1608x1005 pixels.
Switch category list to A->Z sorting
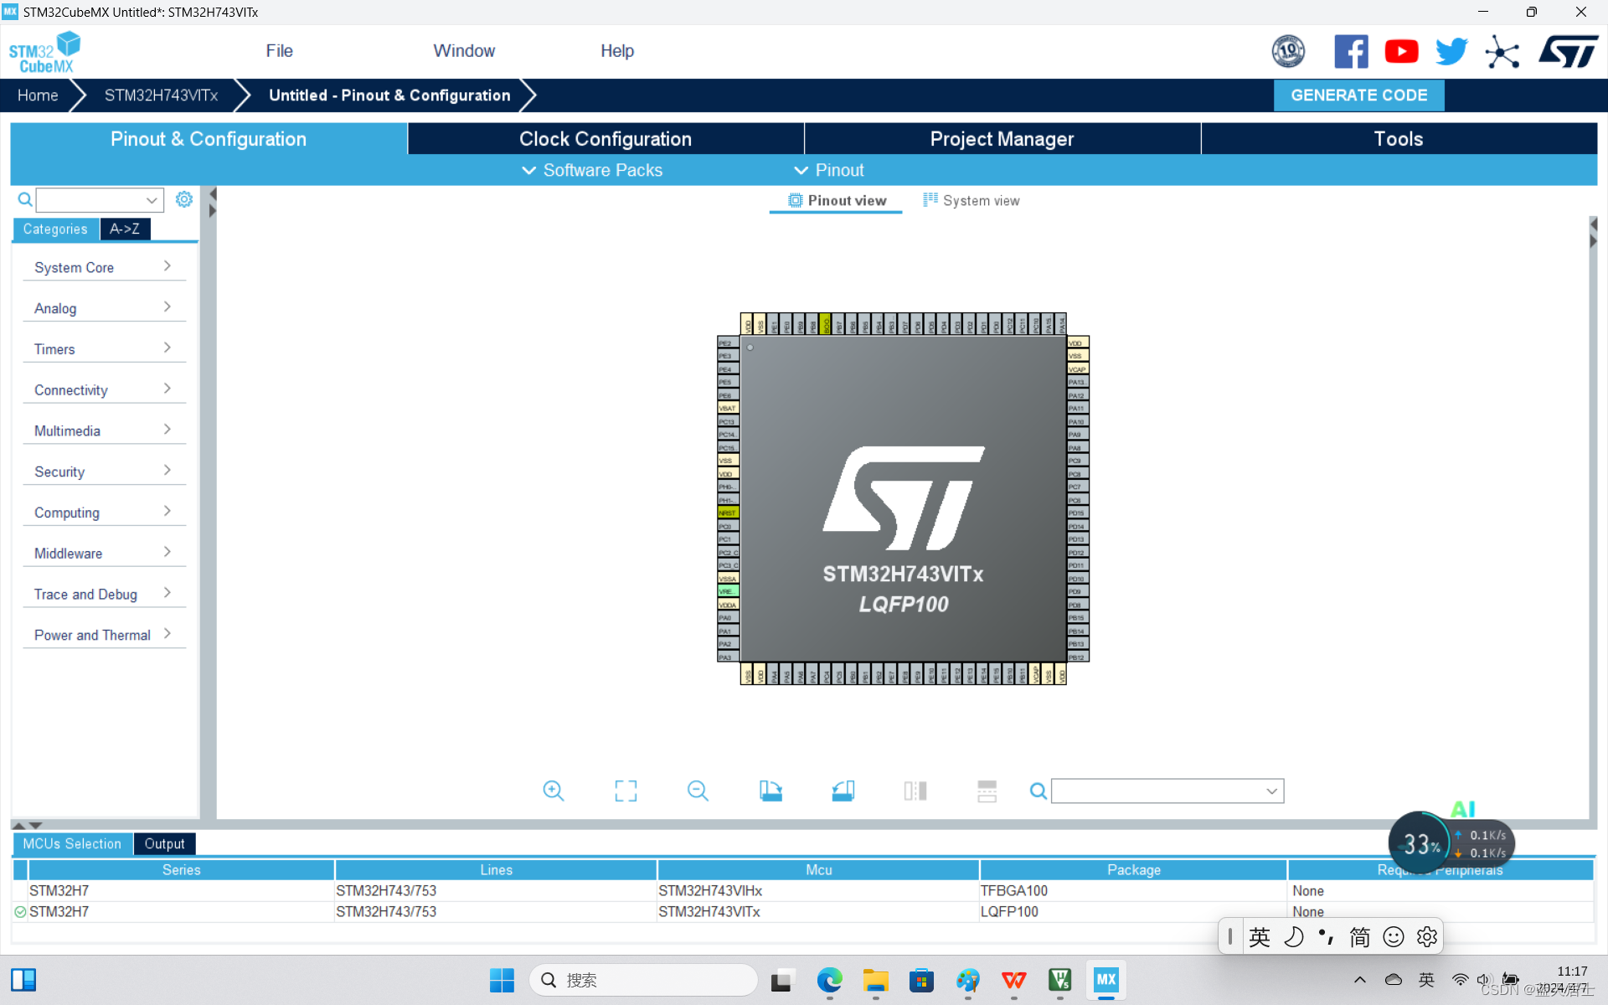[x=125, y=229]
